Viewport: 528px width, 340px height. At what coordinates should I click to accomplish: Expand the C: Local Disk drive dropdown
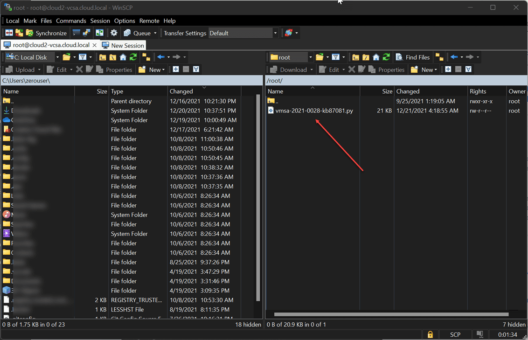coord(57,57)
